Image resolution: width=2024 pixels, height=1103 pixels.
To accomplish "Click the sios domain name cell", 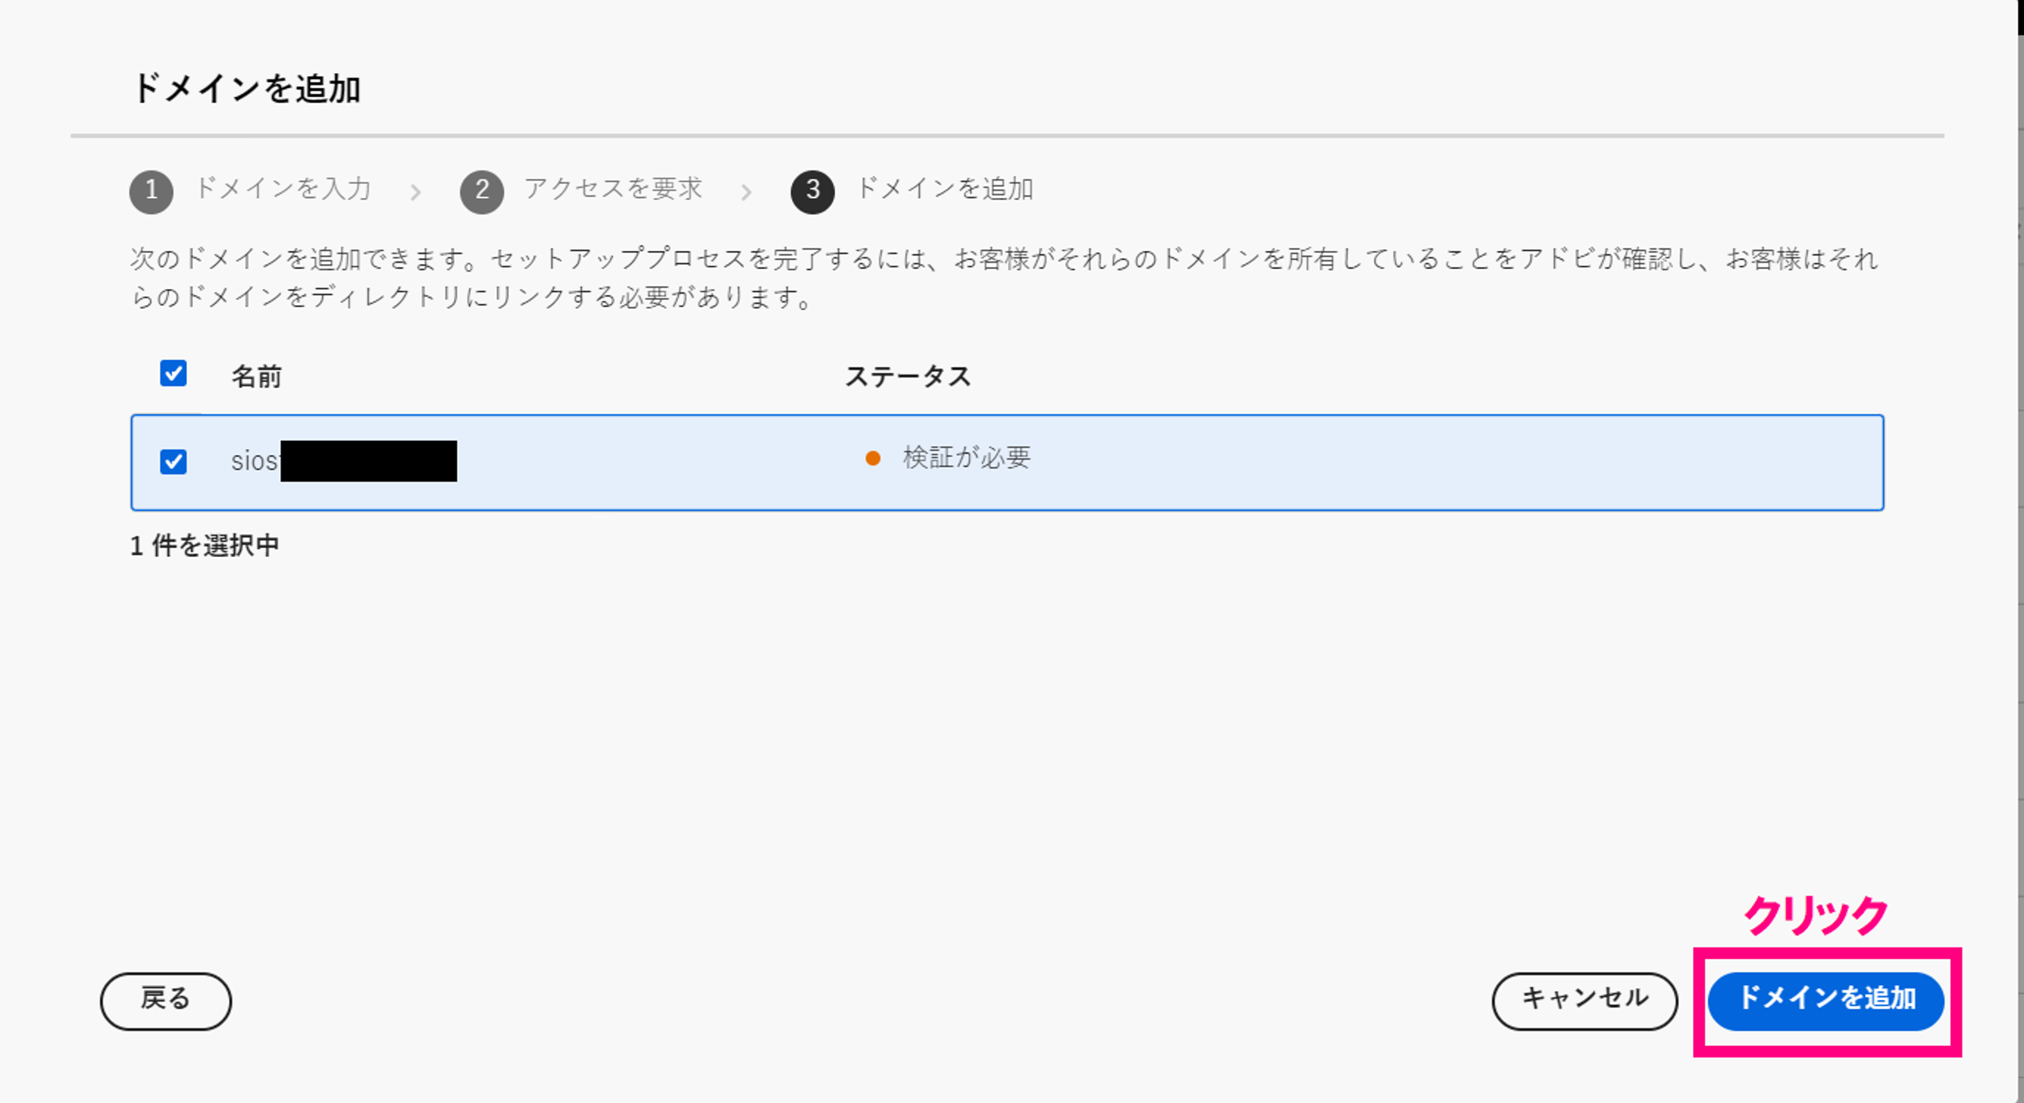I will pos(343,461).
